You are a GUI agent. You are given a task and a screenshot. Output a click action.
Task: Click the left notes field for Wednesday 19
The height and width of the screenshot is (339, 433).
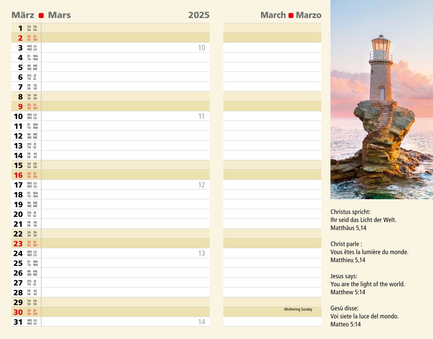[125, 204]
